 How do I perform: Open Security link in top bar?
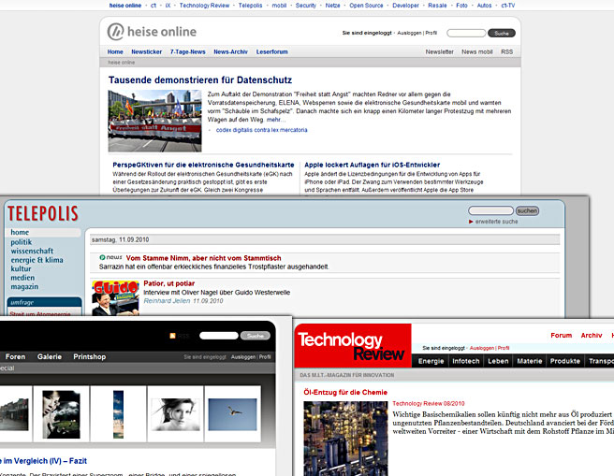(x=305, y=6)
